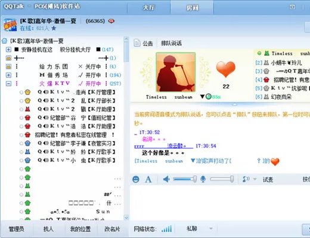Click the top-right window layout icon

(292, 7)
